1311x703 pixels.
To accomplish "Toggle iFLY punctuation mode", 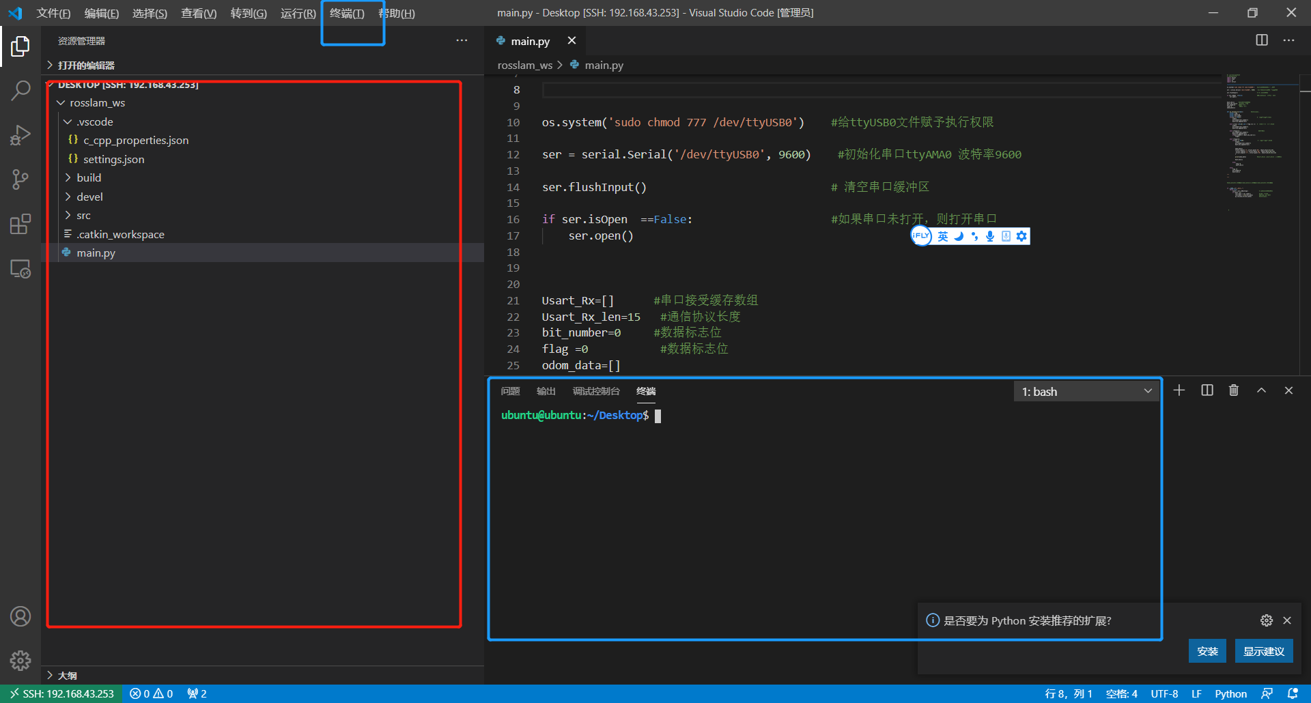I will pos(974,236).
